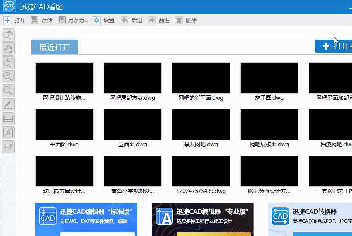The image size is (352, 236).
Task: Click file name text 立面图.dwg
Action: (133, 145)
